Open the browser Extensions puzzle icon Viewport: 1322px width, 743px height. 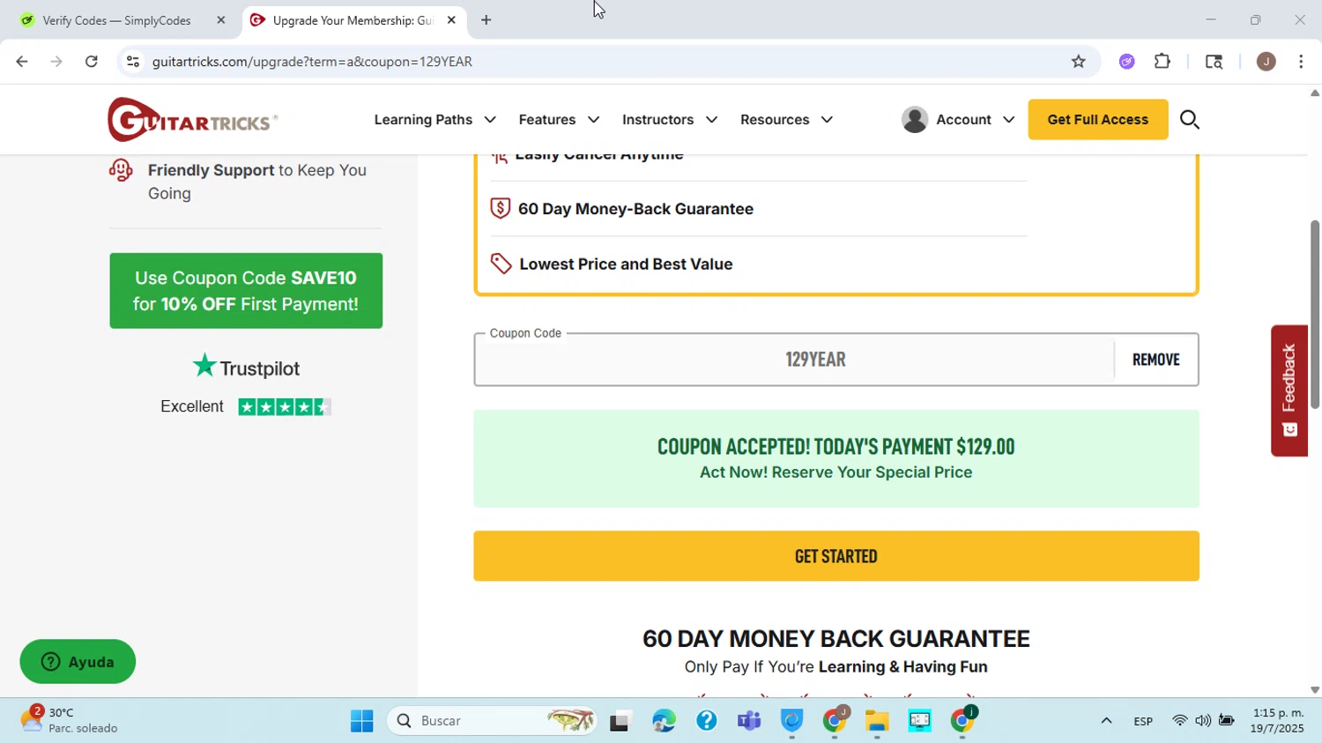pos(1162,62)
